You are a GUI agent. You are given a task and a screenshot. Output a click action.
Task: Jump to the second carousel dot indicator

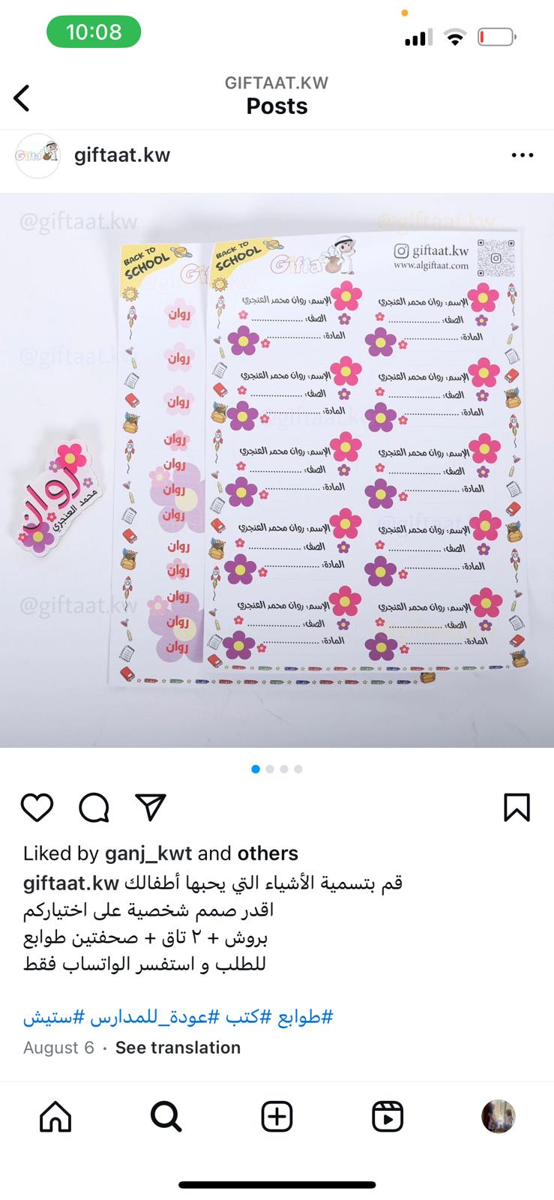pyautogui.click(x=270, y=769)
